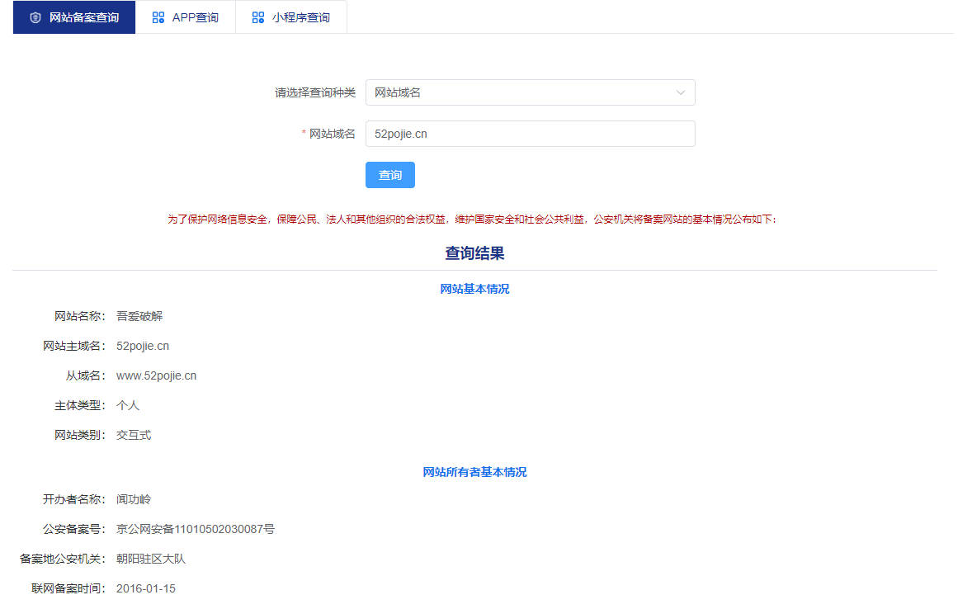Open the 网站备案查询 tab
Image resolution: width=958 pixels, height=609 pixels.
[x=74, y=17]
